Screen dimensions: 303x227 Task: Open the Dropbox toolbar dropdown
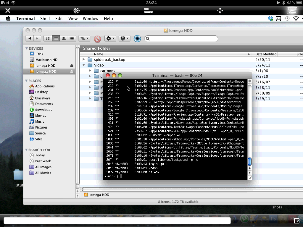click(x=125, y=38)
